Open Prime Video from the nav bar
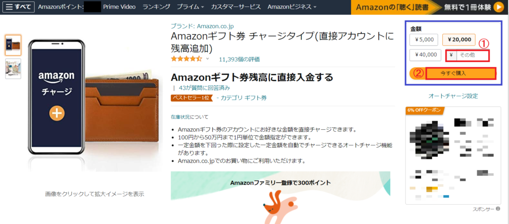Image resolution: width=509 pixels, height=224 pixels. (119, 7)
